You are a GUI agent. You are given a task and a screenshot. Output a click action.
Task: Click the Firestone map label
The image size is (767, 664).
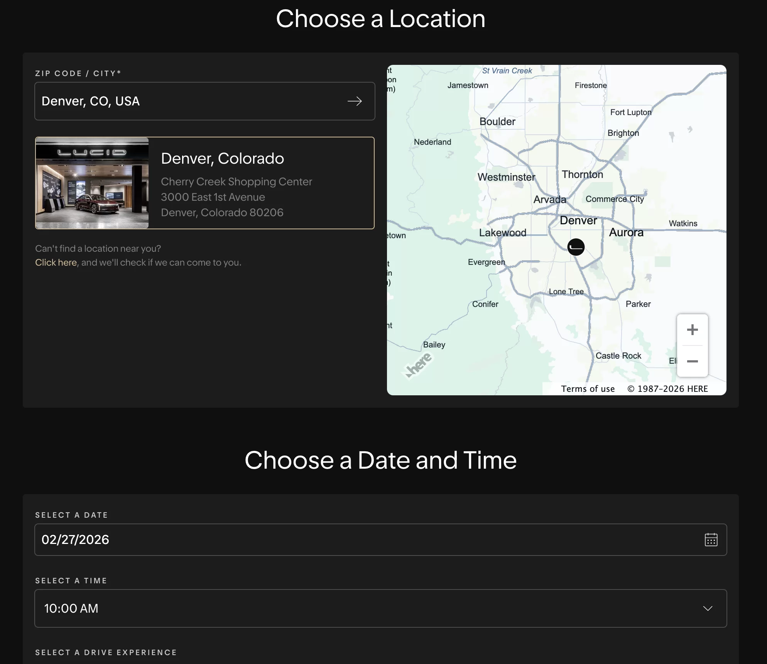pyautogui.click(x=590, y=85)
